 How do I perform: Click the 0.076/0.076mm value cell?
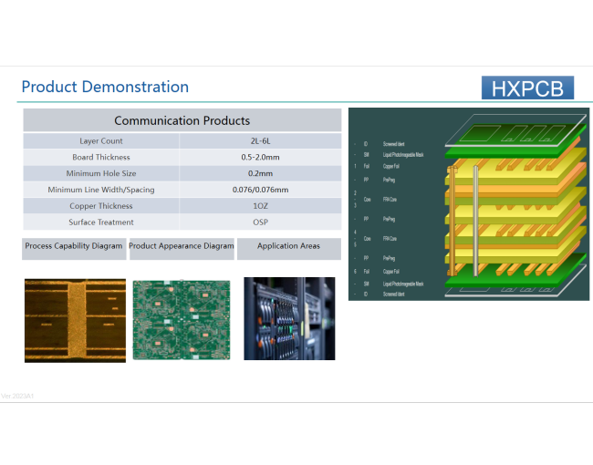click(260, 190)
